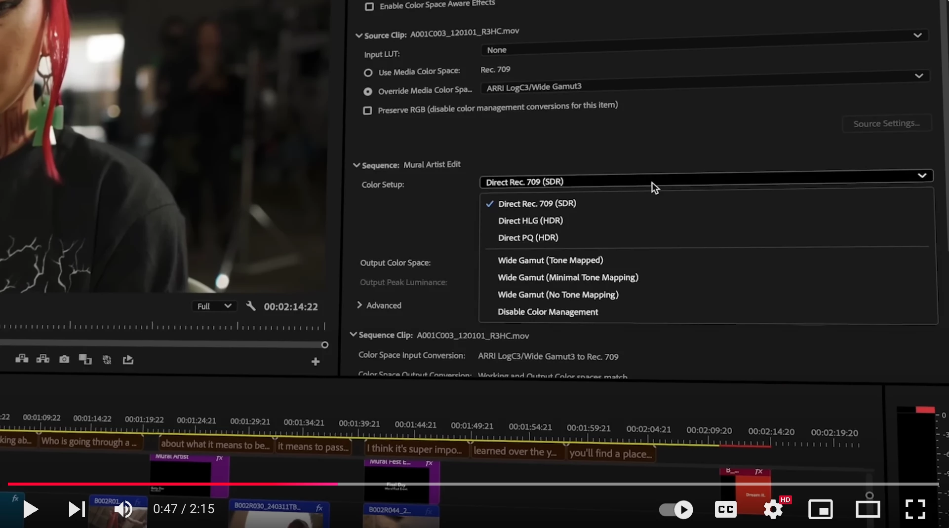Expand the Advanced section
949x528 pixels.
point(359,305)
